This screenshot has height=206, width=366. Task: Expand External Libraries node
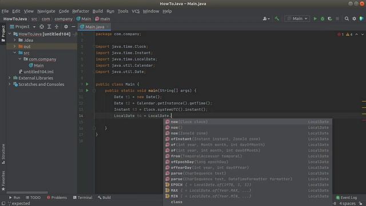coord(10,78)
